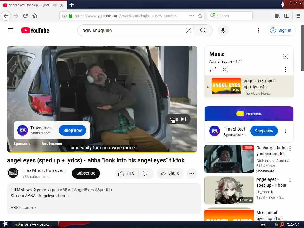Clear the search query with X

(189, 30)
